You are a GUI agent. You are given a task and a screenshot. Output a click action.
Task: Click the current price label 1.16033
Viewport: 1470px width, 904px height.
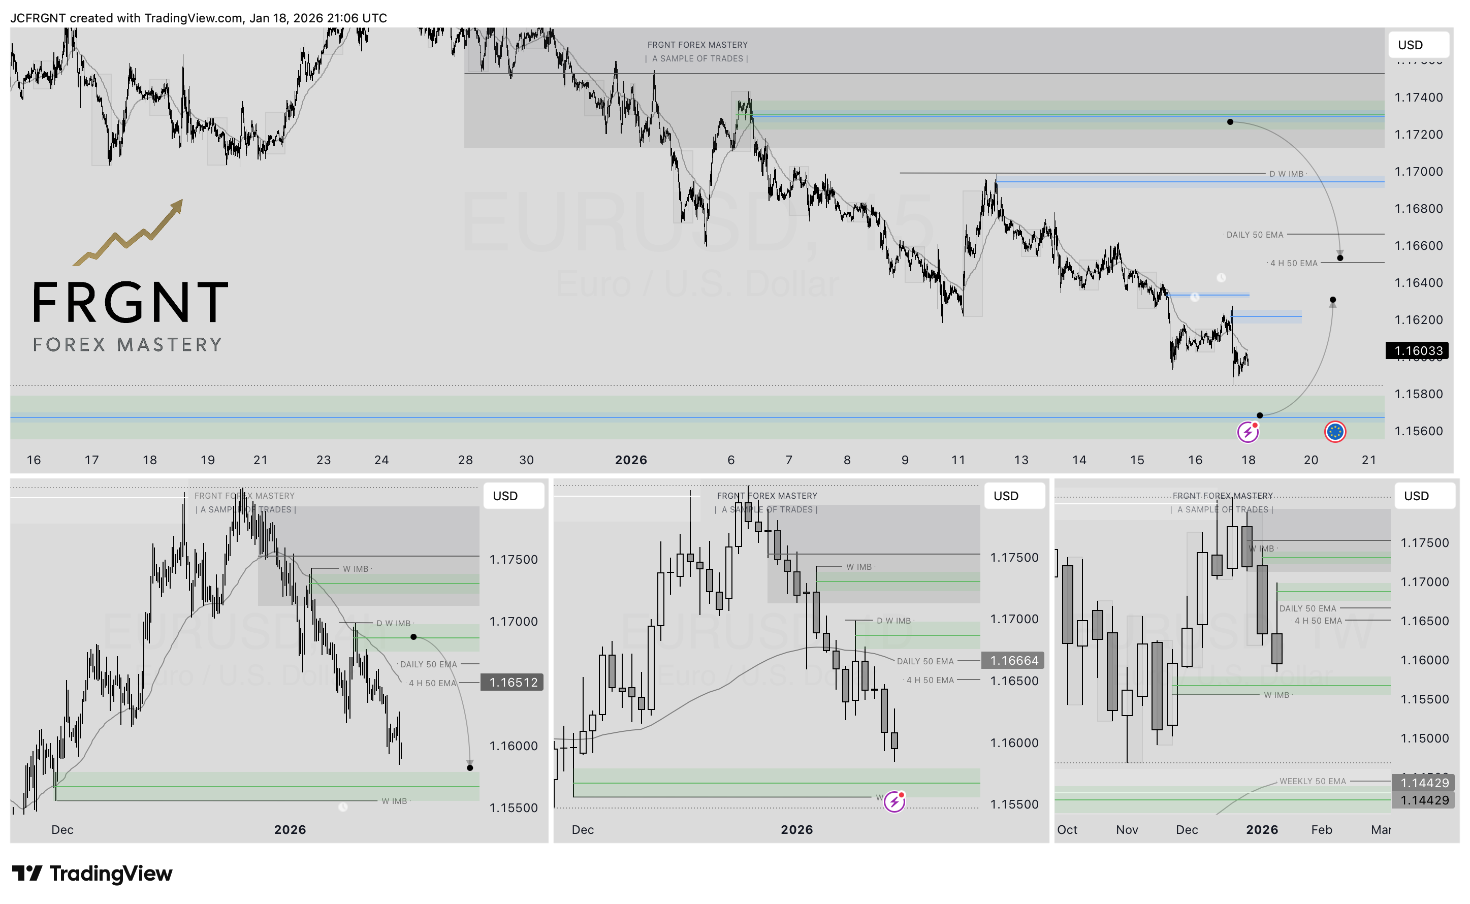(1417, 350)
